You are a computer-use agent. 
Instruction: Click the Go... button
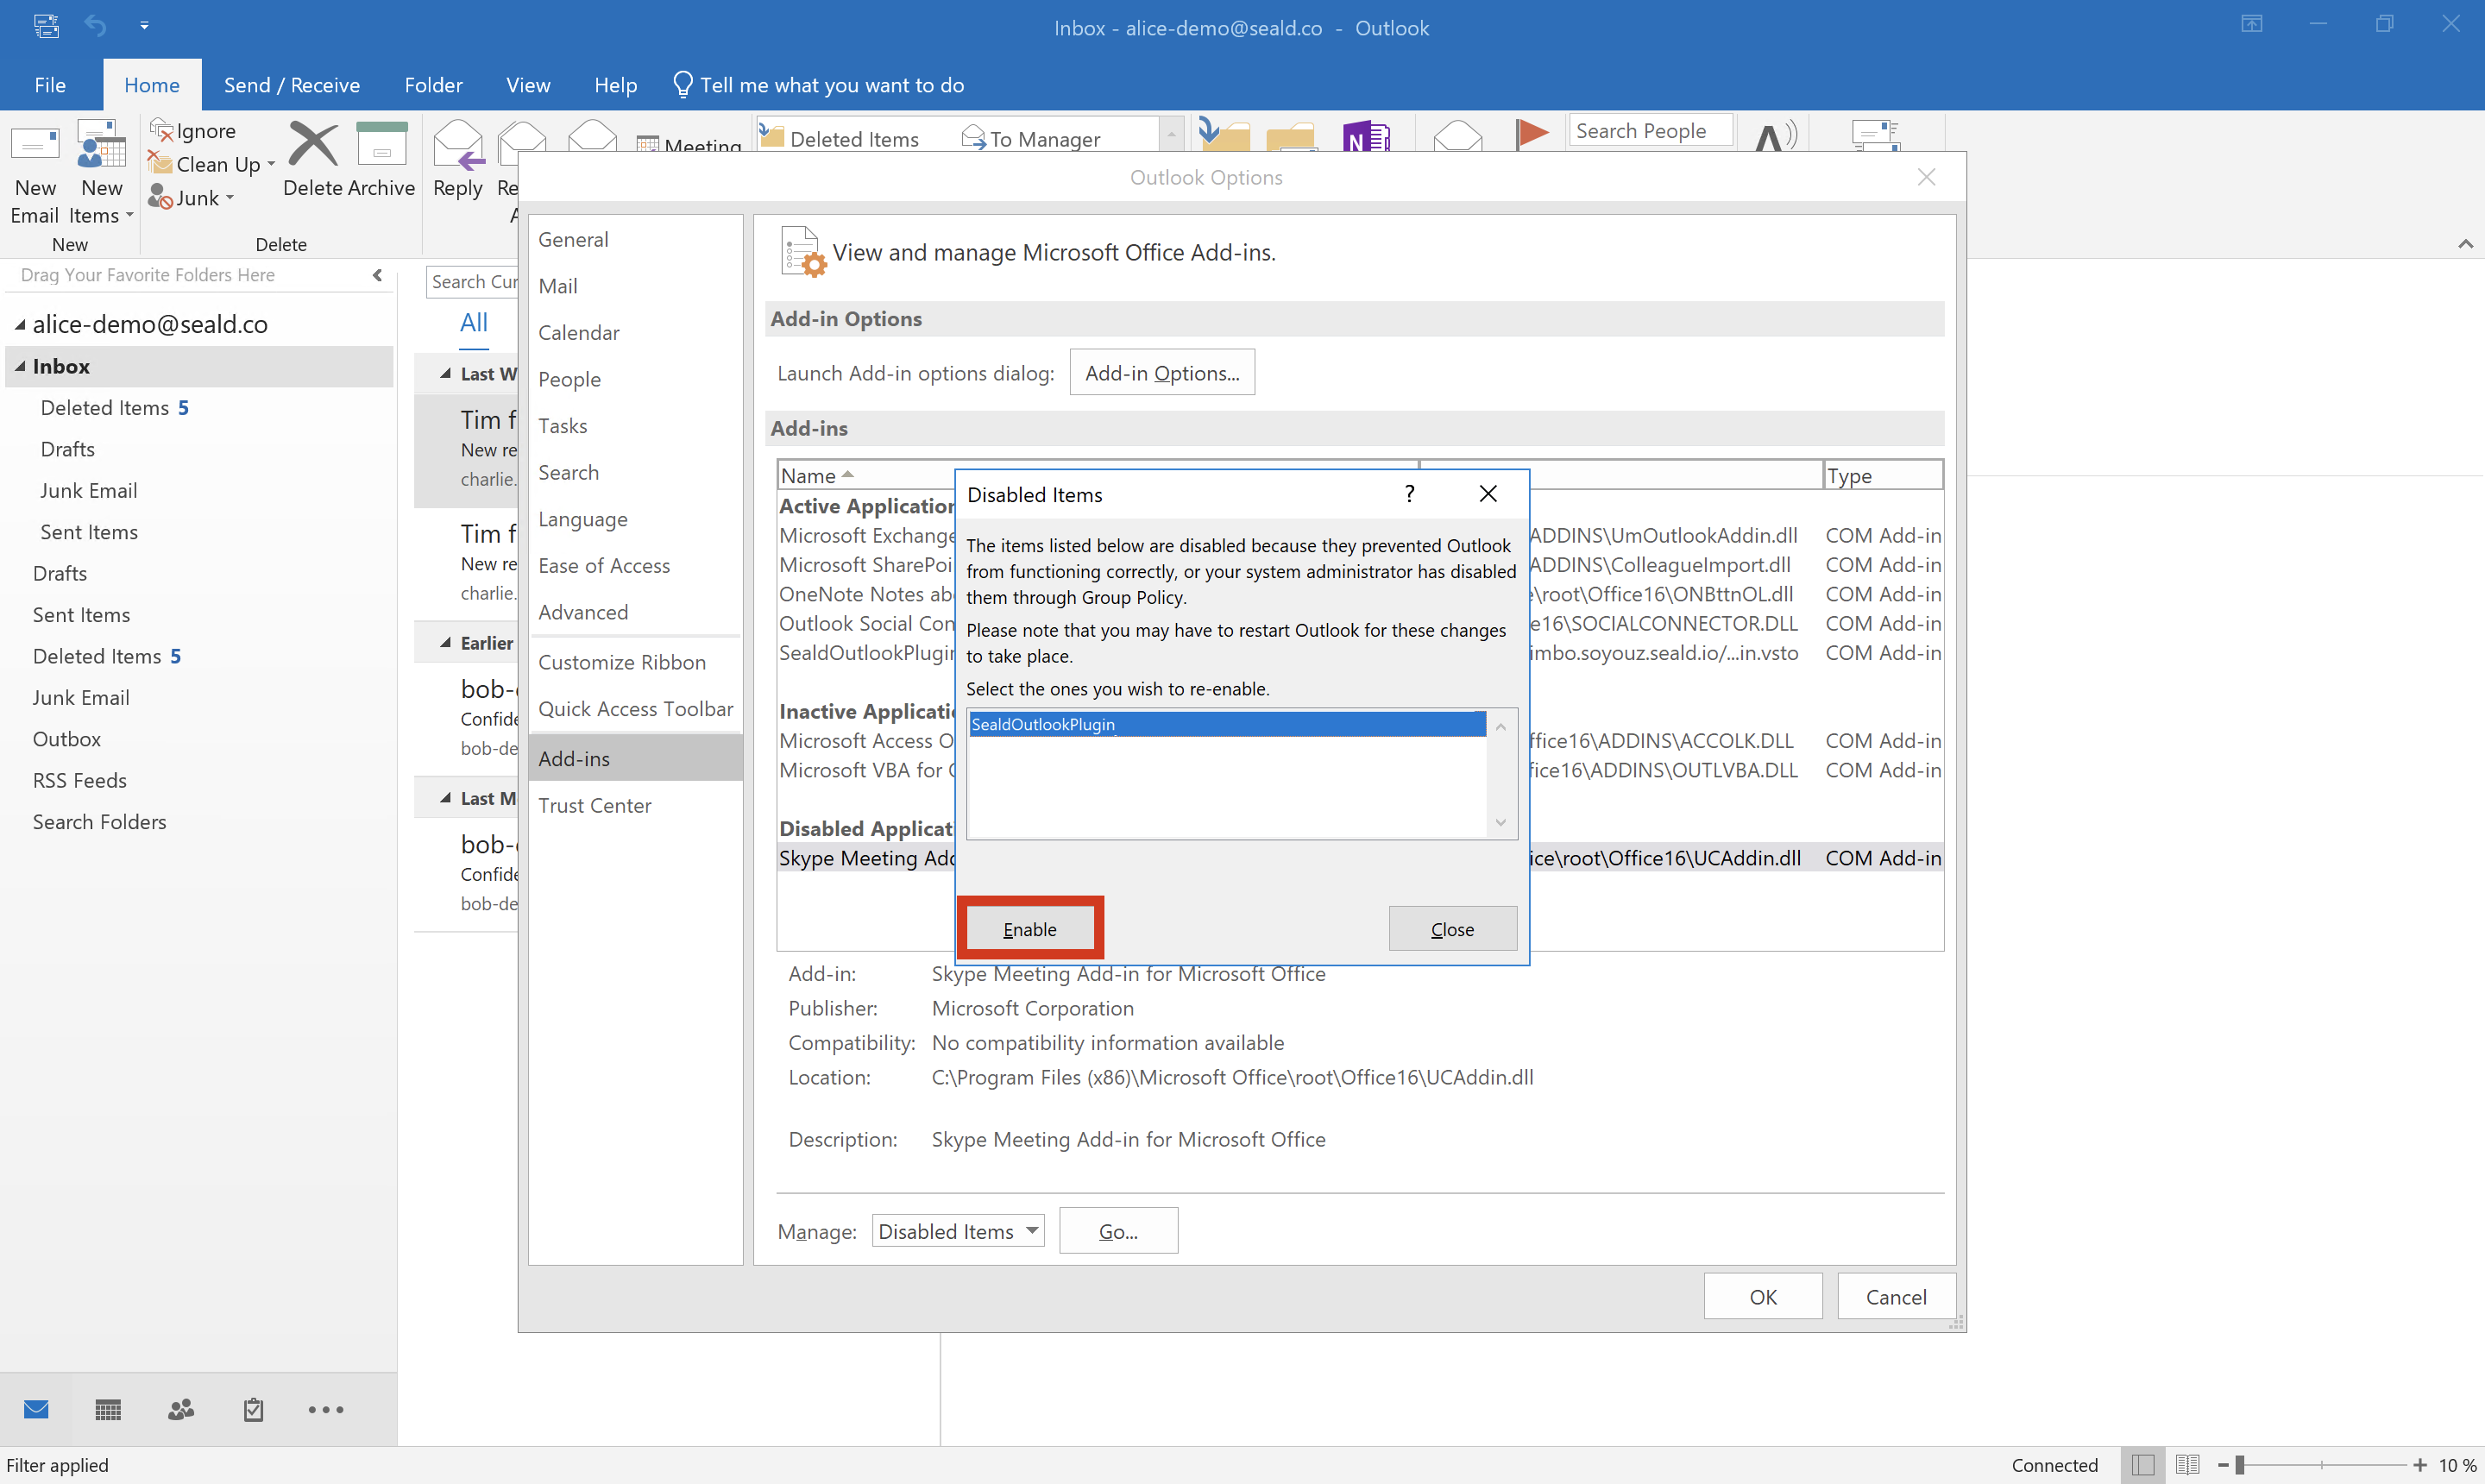point(1118,1231)
